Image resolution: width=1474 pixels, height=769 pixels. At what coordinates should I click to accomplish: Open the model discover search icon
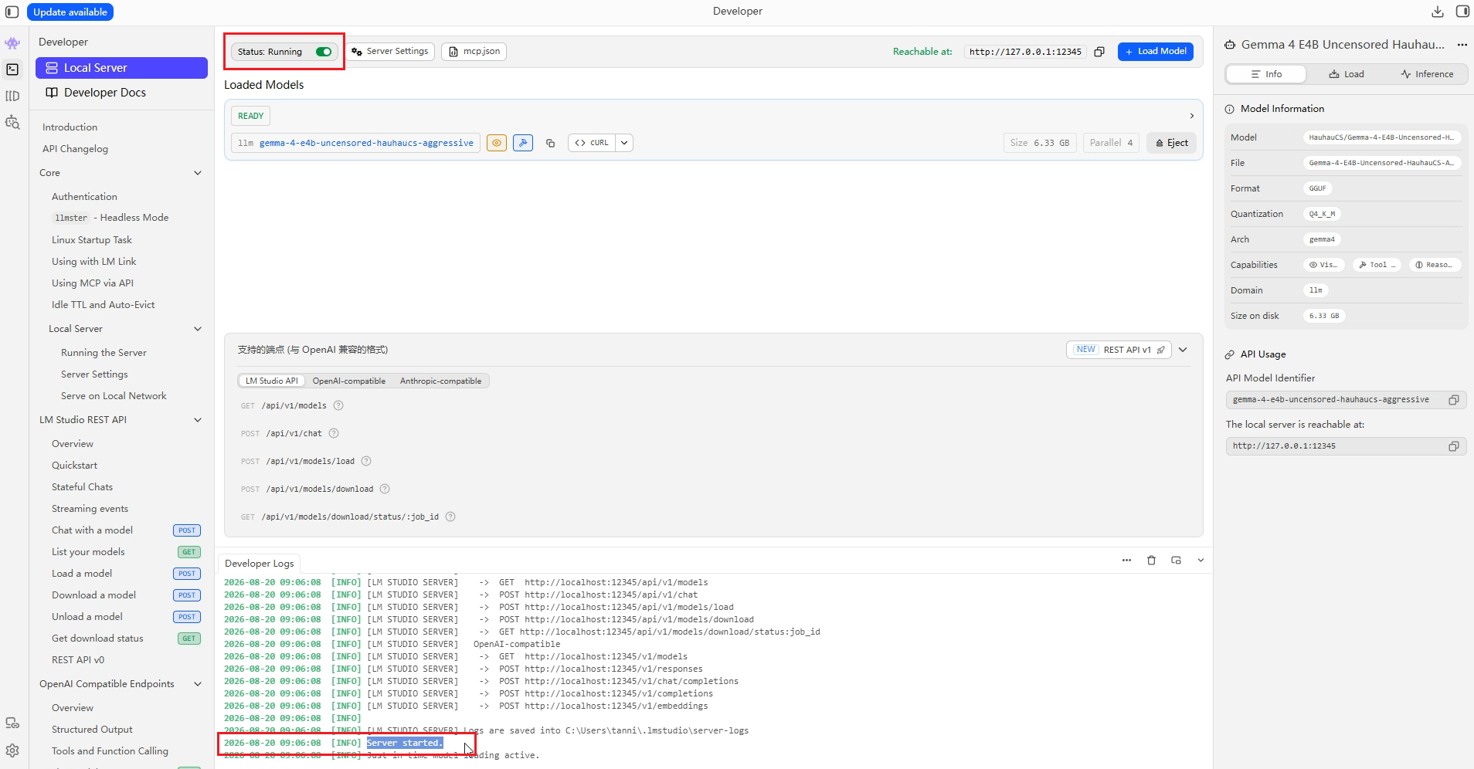[x=12, y=122]
